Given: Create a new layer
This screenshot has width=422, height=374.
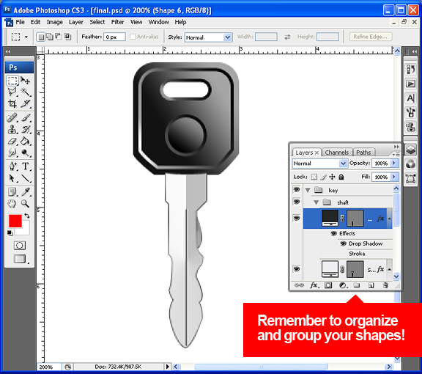Looking at the screenshot, I should [371, 285].
